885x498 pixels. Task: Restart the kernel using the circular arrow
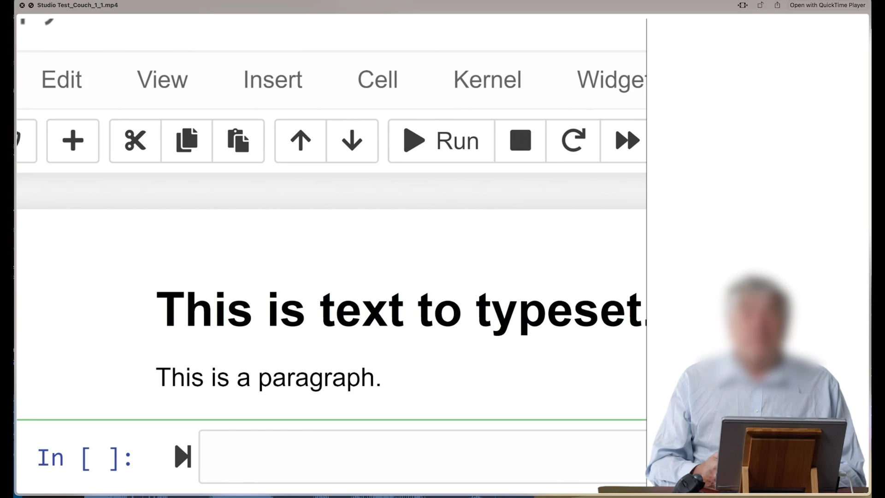click(x=573, y=141)
